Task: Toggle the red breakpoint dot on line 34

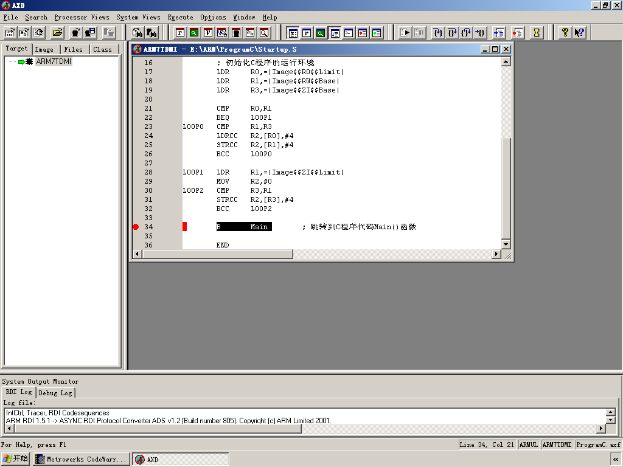Action: coord(136,227)
